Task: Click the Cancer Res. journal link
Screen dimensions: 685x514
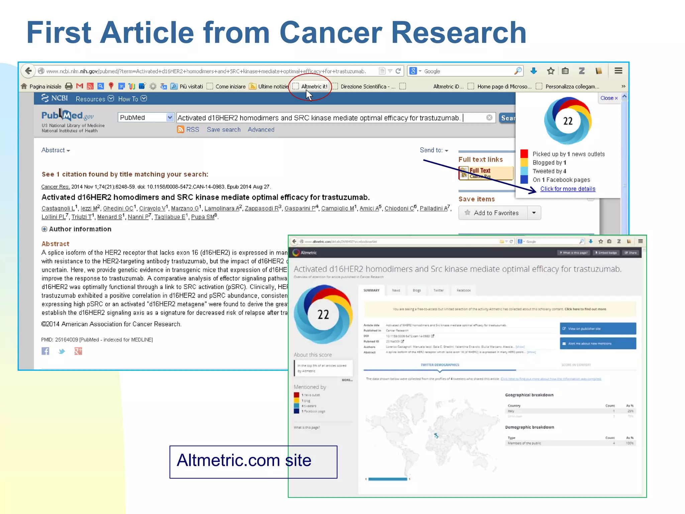Action: point(56,187)
